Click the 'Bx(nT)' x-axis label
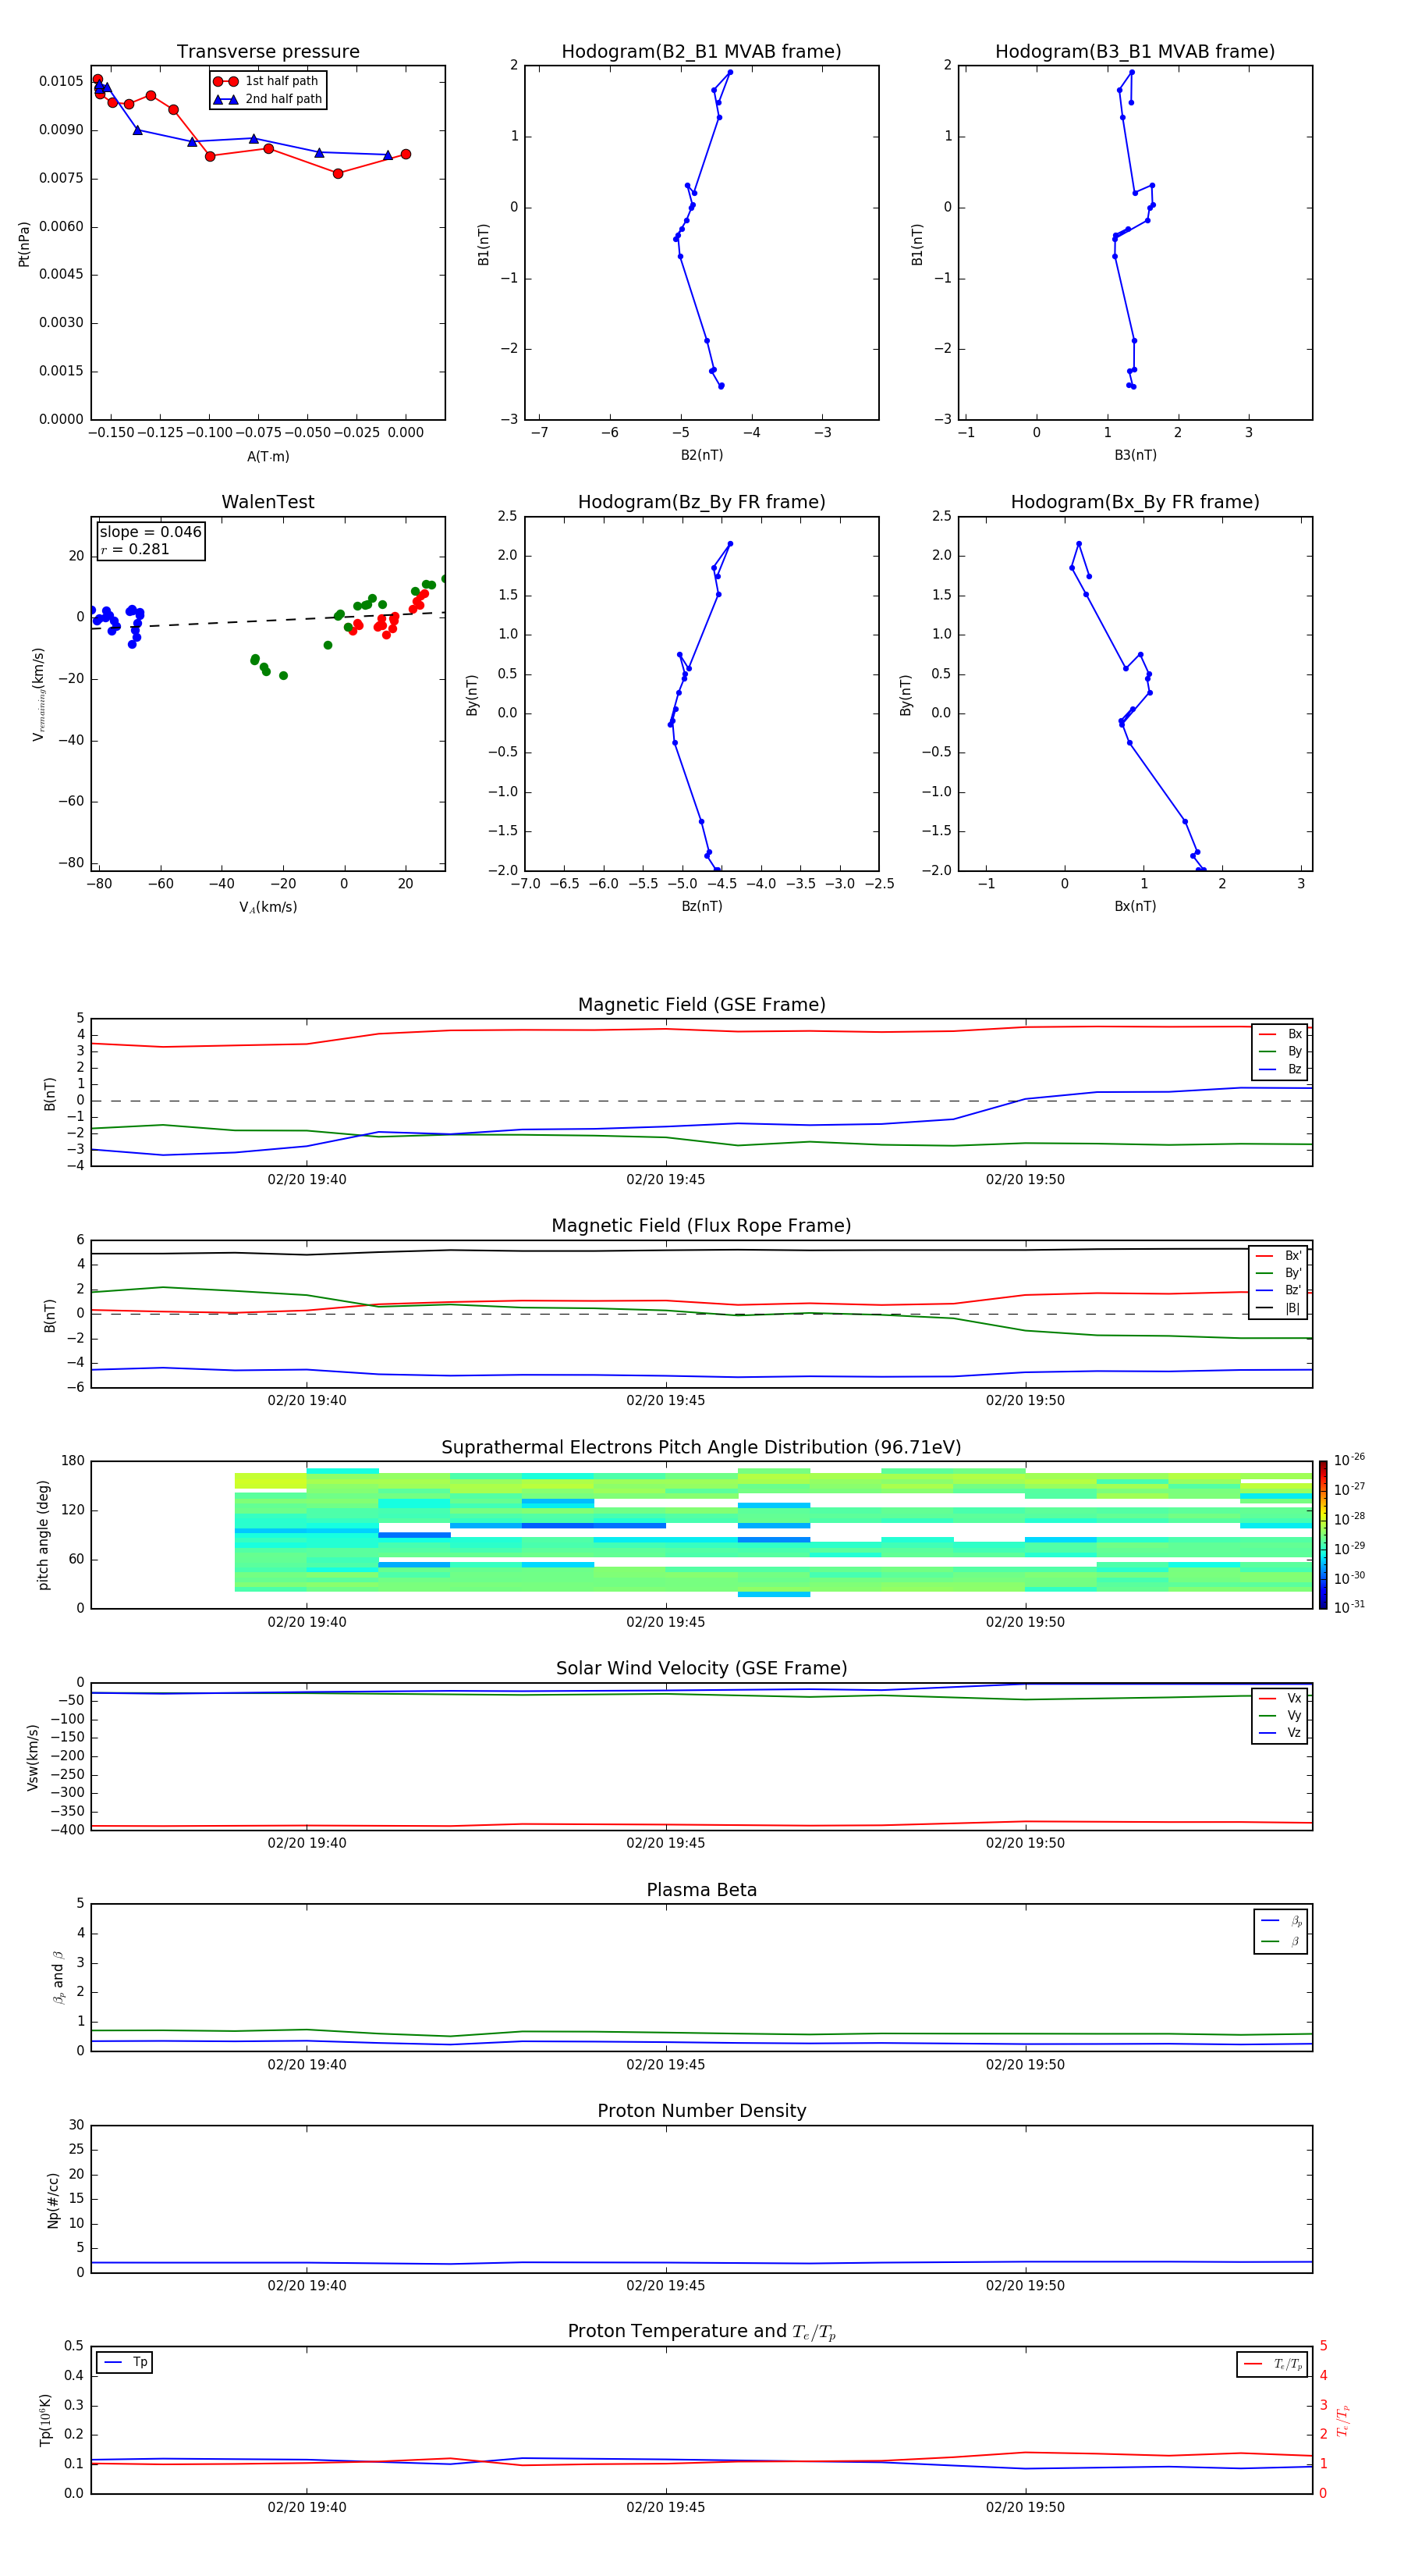The height and width of the screenshot is (2576, 1404). click(1135, 906)
